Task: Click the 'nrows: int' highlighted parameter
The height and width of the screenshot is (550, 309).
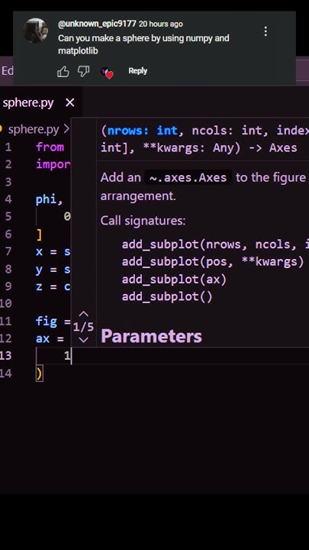Action: coord(143,131)
